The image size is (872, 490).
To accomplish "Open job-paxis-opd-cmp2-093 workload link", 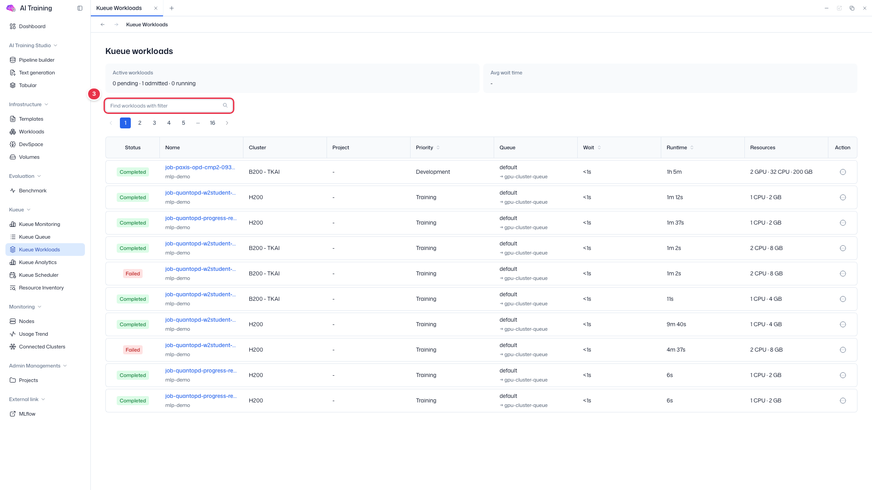I will 200,167.
